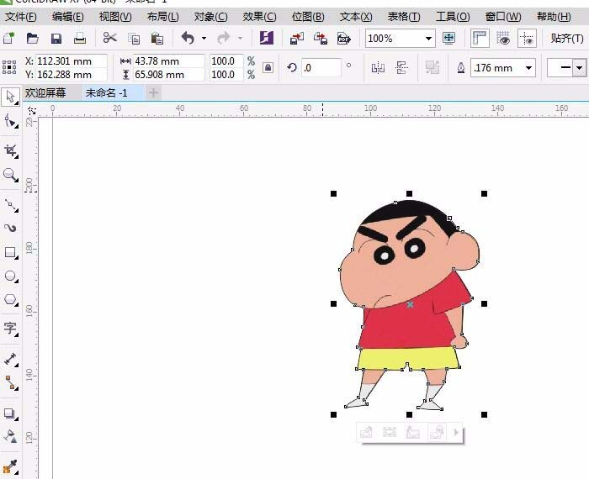Switch to the 欢迎屏幕 tab
The width and height of the screenshot is (589, 479).
pyautogui.click(x=45, y=92)
